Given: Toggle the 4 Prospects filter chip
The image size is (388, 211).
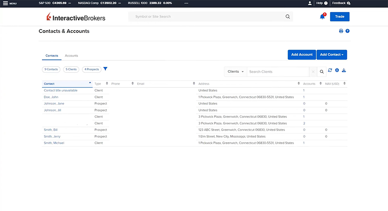Looking at the screenshot, I should click(92, 69).
